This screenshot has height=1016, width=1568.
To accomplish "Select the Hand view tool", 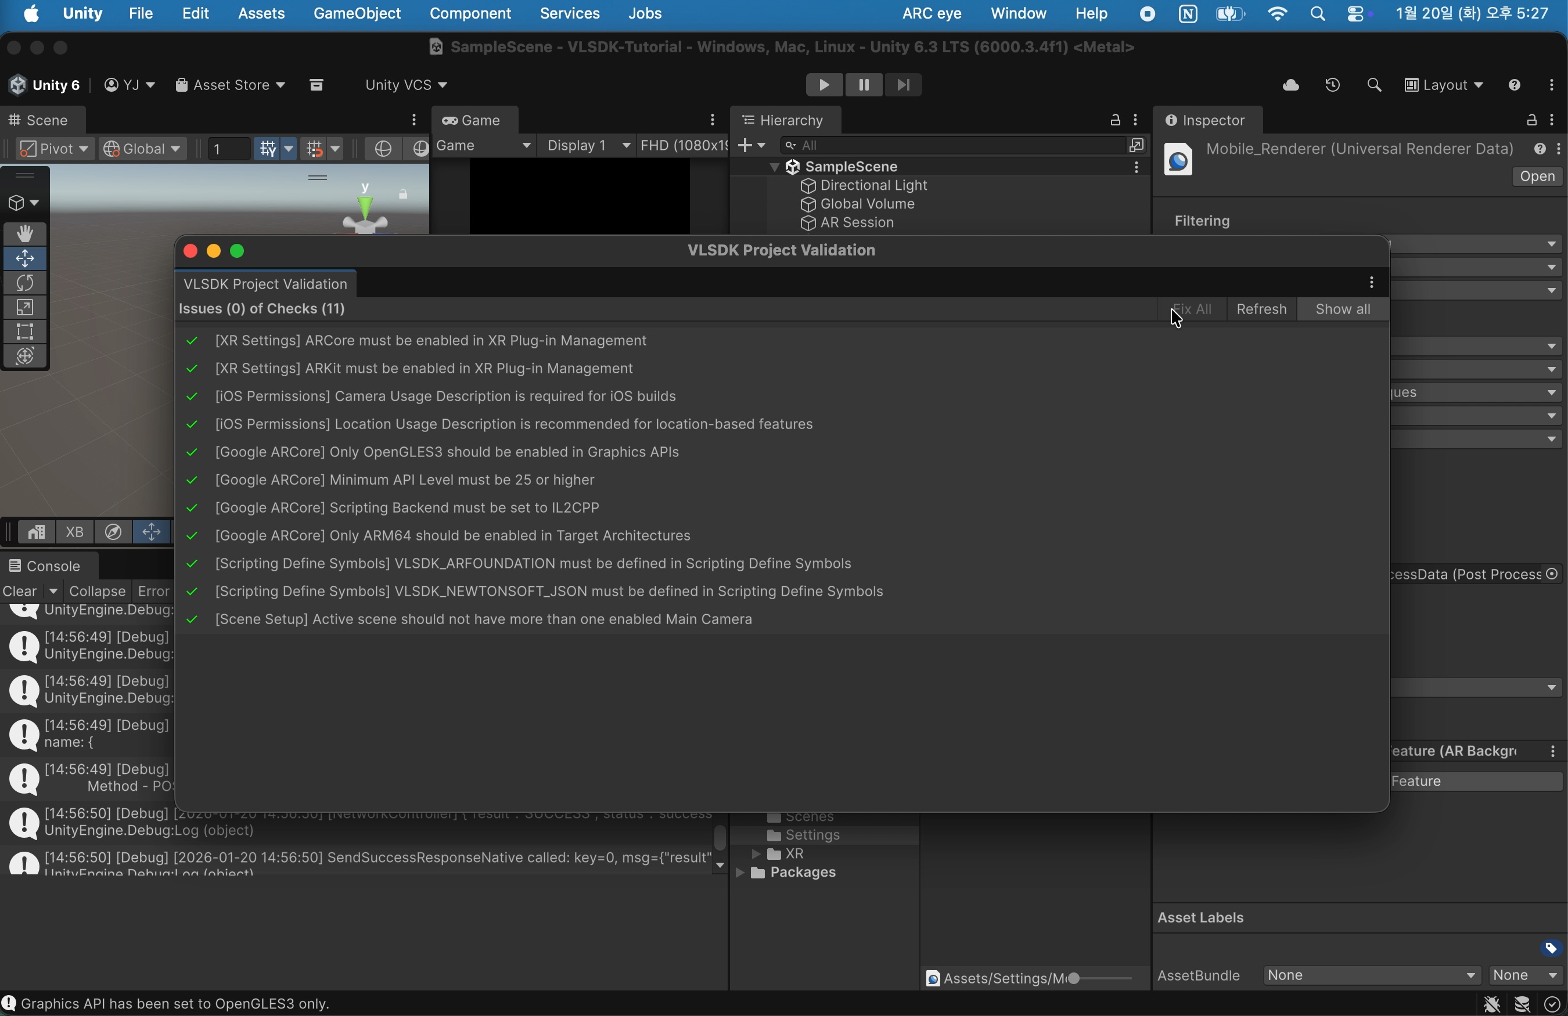I will [25, 234].
